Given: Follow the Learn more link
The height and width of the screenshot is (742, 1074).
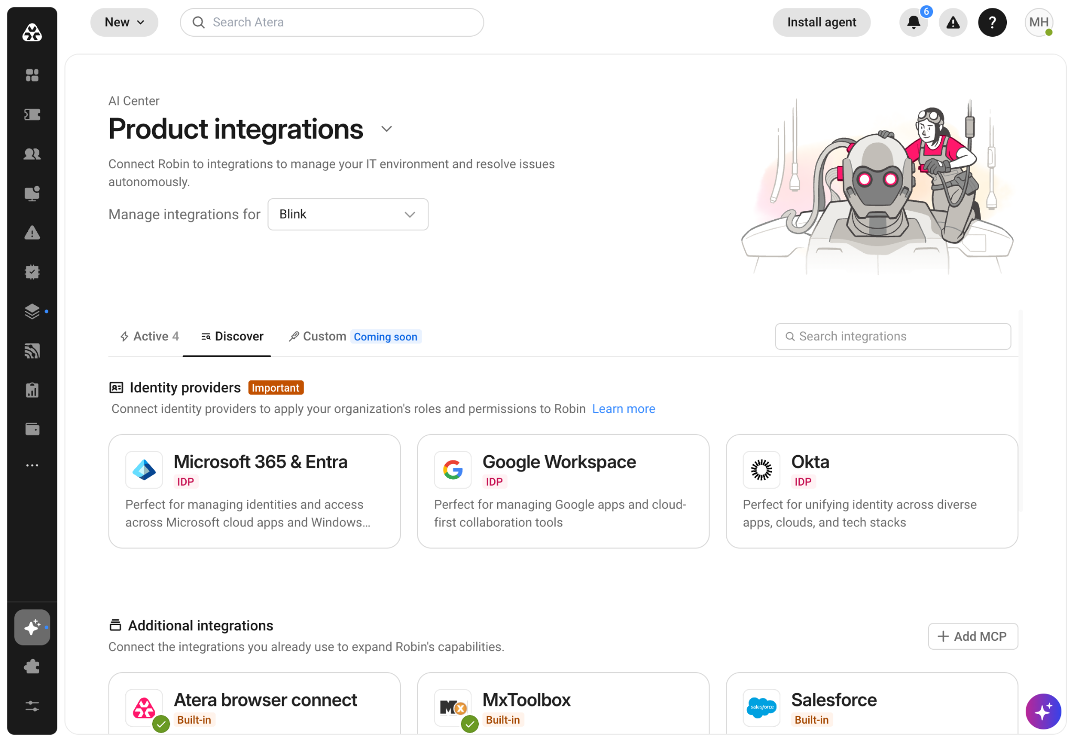Looking at the screenshot, I should tap(624, 409).
